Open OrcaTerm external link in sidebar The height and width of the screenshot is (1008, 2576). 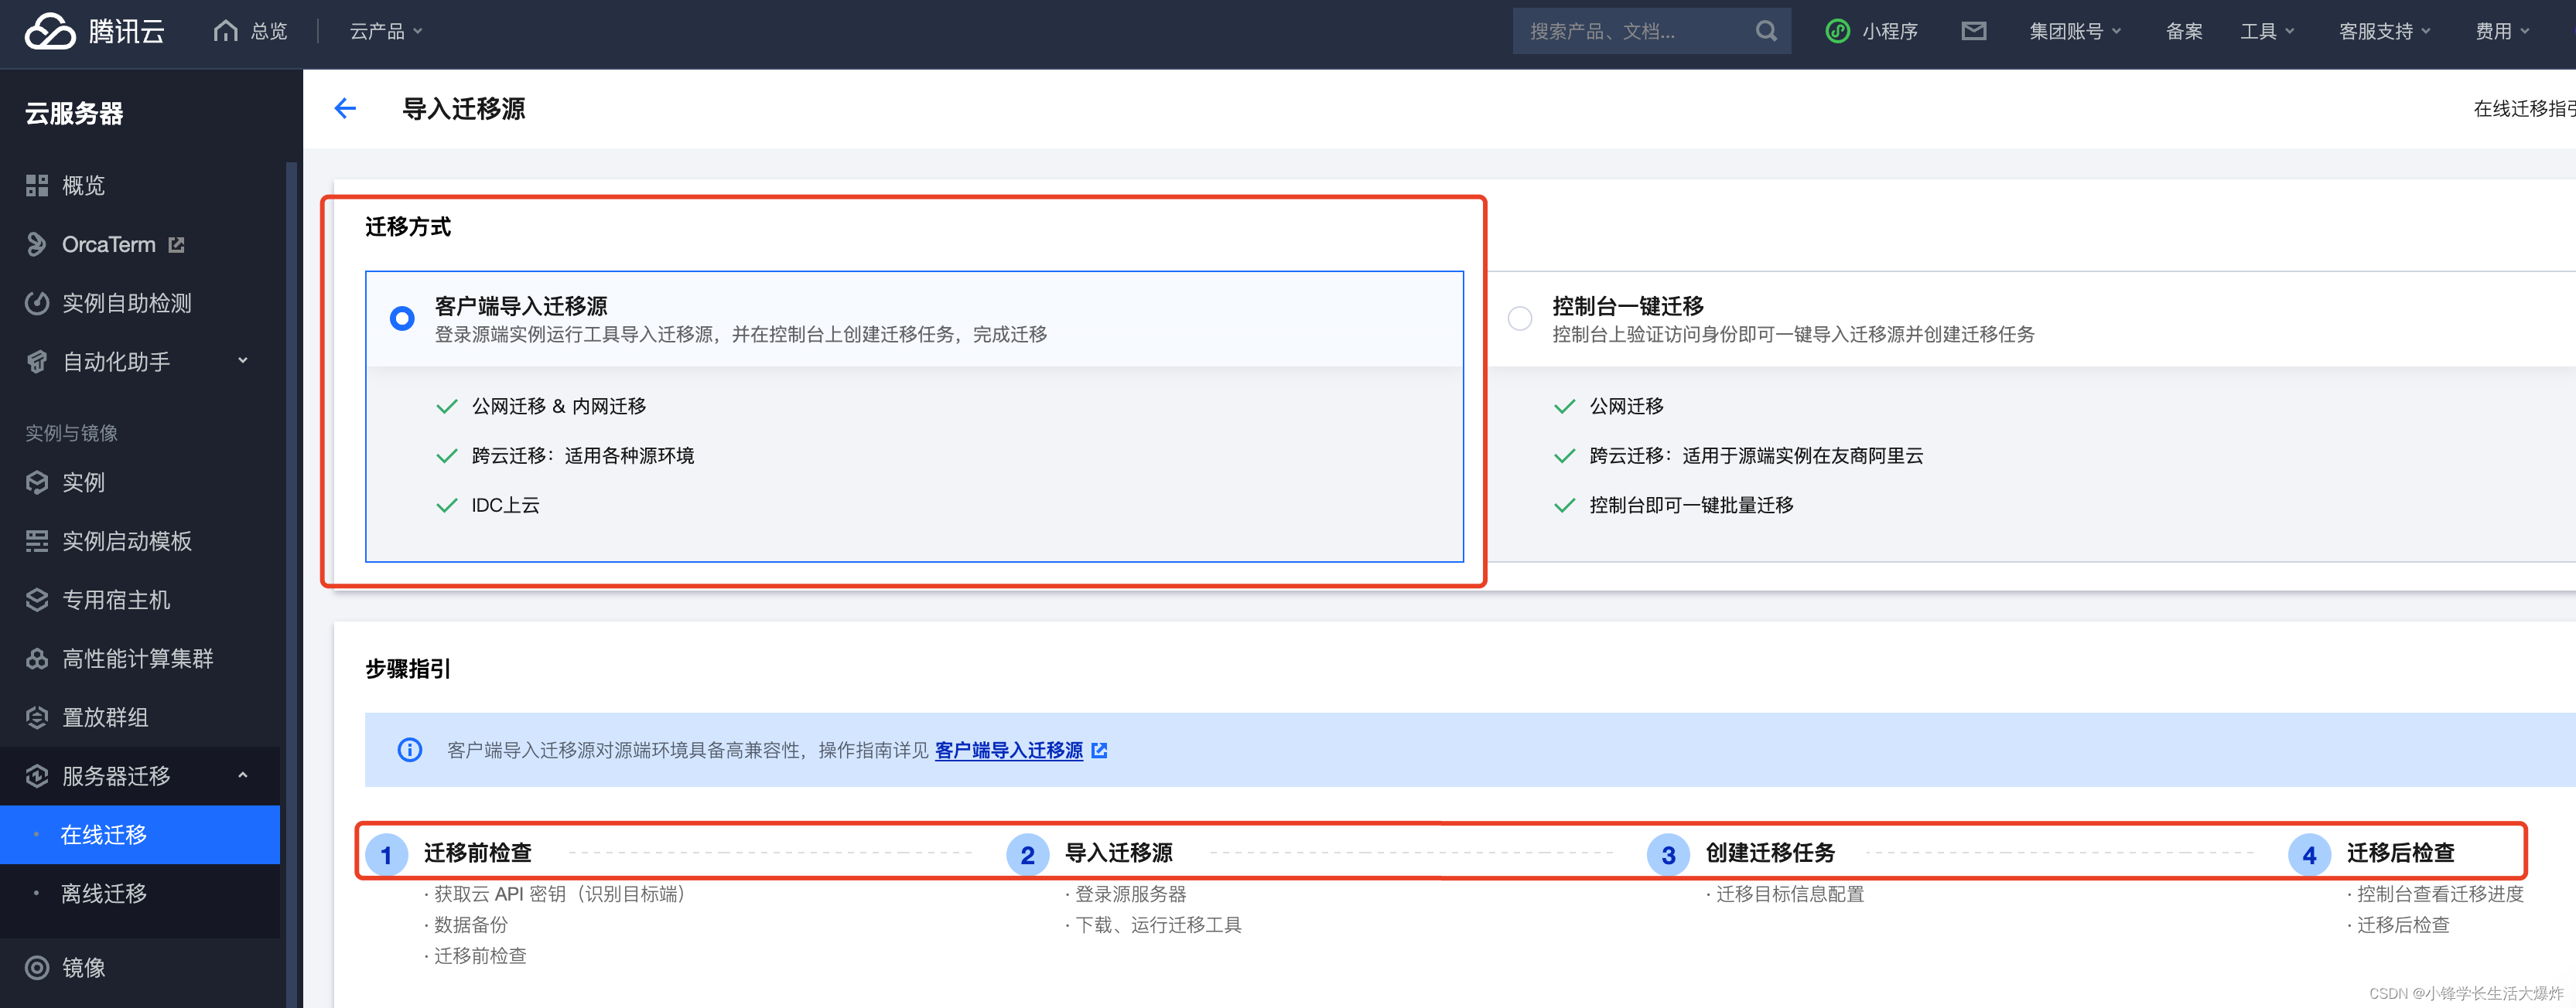click(x=108, y=245)
